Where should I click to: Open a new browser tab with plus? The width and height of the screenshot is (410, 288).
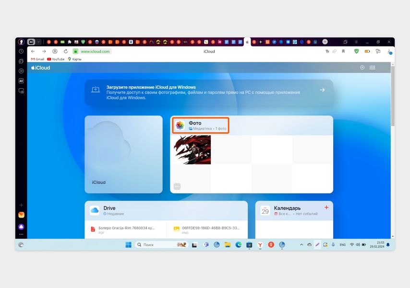325,42
